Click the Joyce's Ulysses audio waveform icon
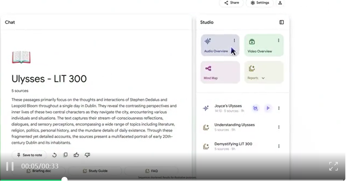The width and height of the screenshot is (346, 181). [206, 108]
